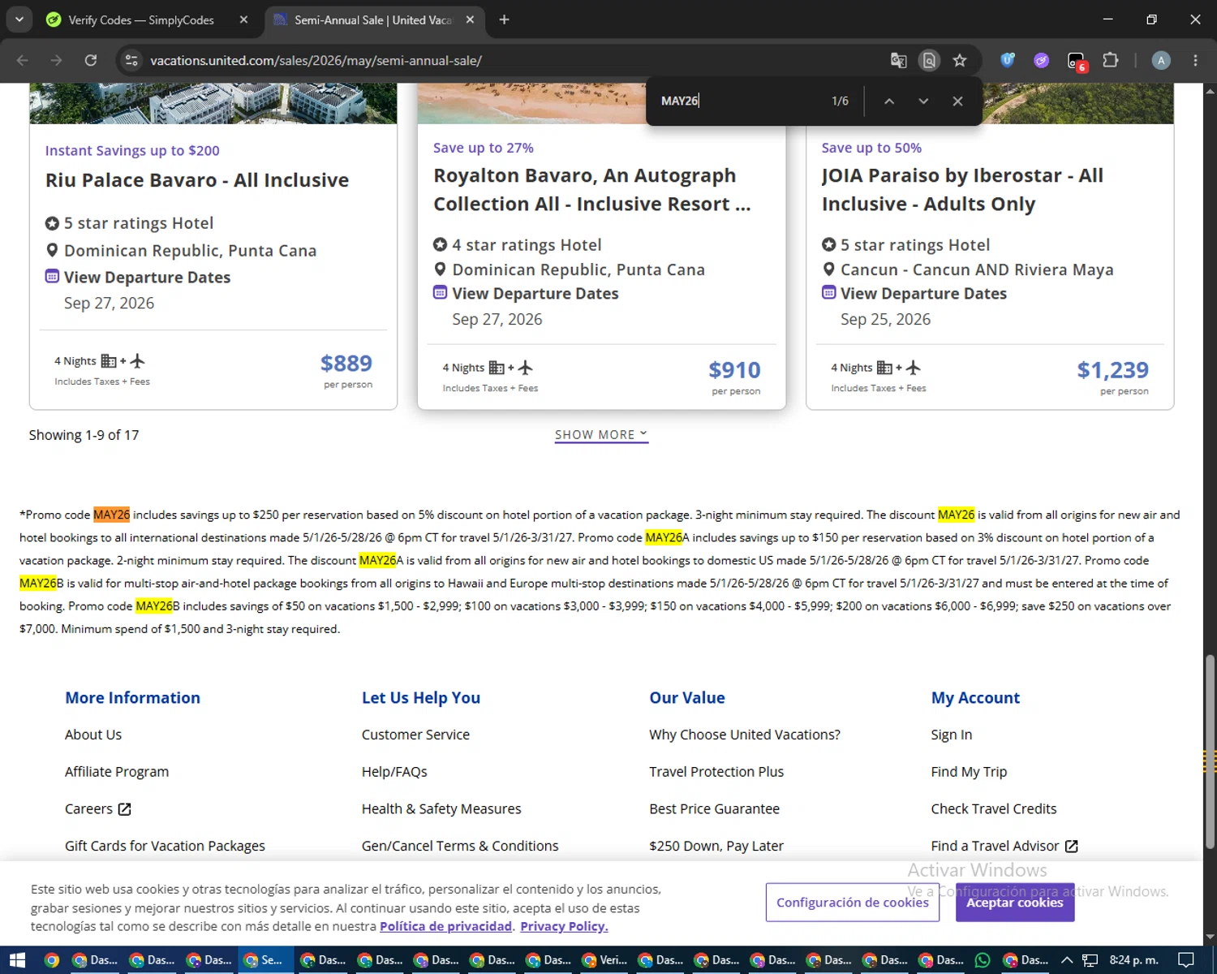The width and height of the screenshot is (1217, 974).
Task: Click Configuración de cookies button
Action: pos(853,903)
